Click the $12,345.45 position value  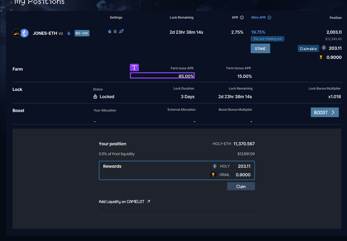333,39
